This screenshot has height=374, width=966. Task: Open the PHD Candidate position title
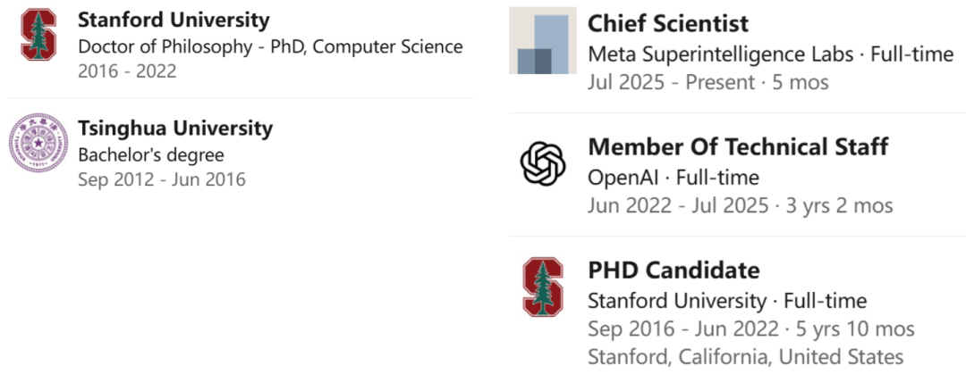click(x=674, y=270)
